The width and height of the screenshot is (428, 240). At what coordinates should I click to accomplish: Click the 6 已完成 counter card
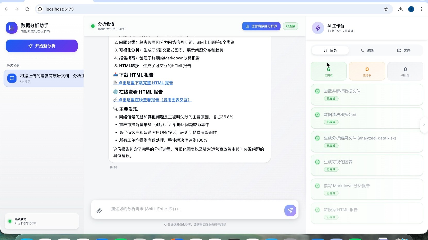coord(328,71)
